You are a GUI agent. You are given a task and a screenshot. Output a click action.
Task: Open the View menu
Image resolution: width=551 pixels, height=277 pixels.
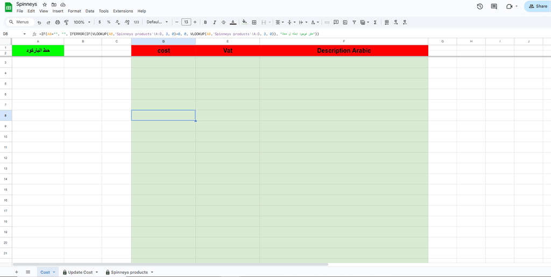(44, 11)
